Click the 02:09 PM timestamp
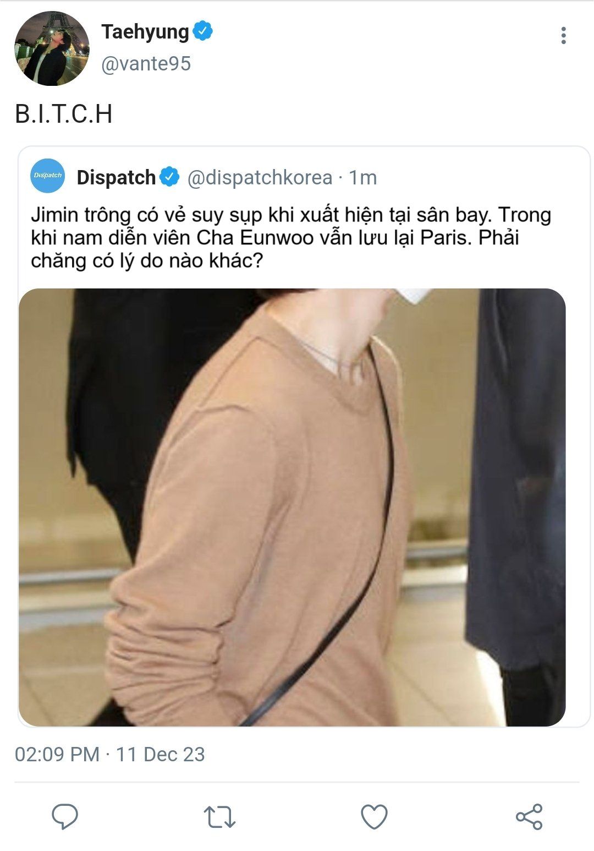594x851 pixels. pos(57,754)
